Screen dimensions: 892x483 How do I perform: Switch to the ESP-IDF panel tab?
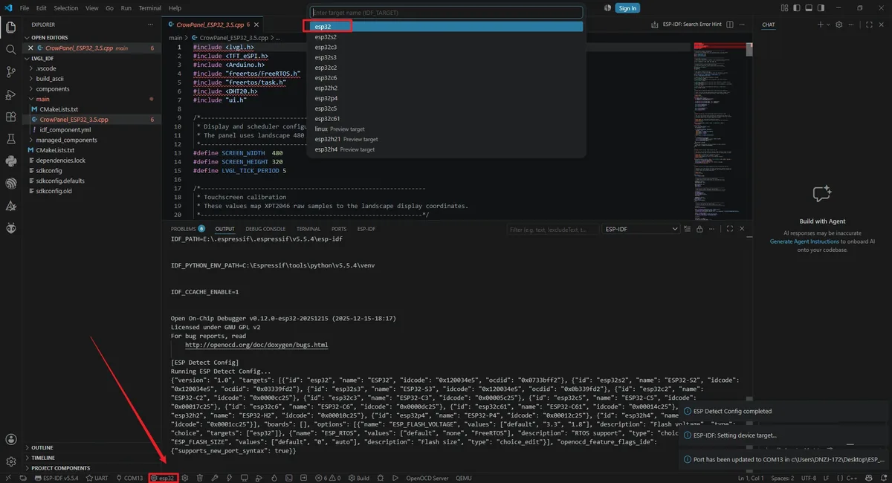pyautogui.click(x=366, y=229)
